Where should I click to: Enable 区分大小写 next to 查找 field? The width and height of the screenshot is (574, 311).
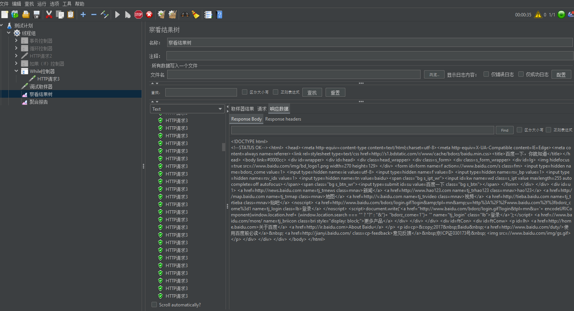tap(245, 92)
